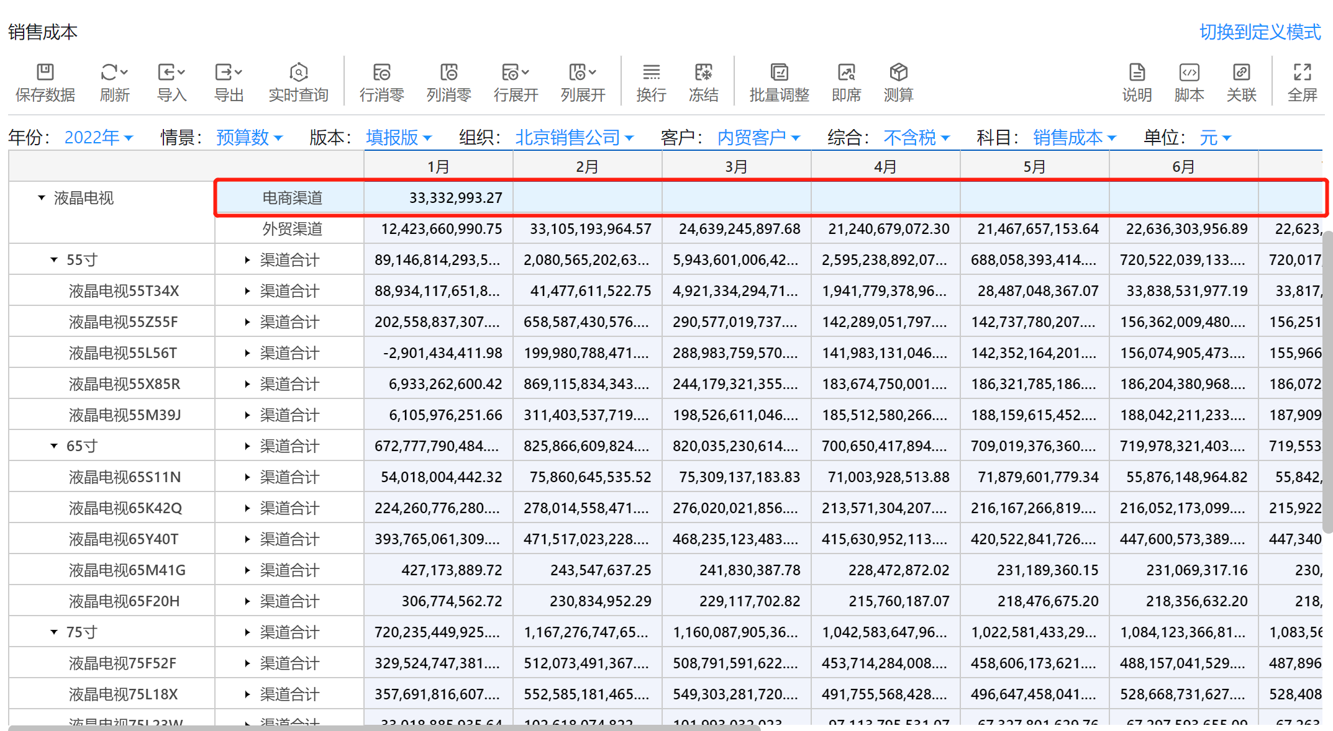Open the 批量调整 batch adjust tool
Image resolution: width=1333 pixels, height=731 pixels.
click(779, 73)
